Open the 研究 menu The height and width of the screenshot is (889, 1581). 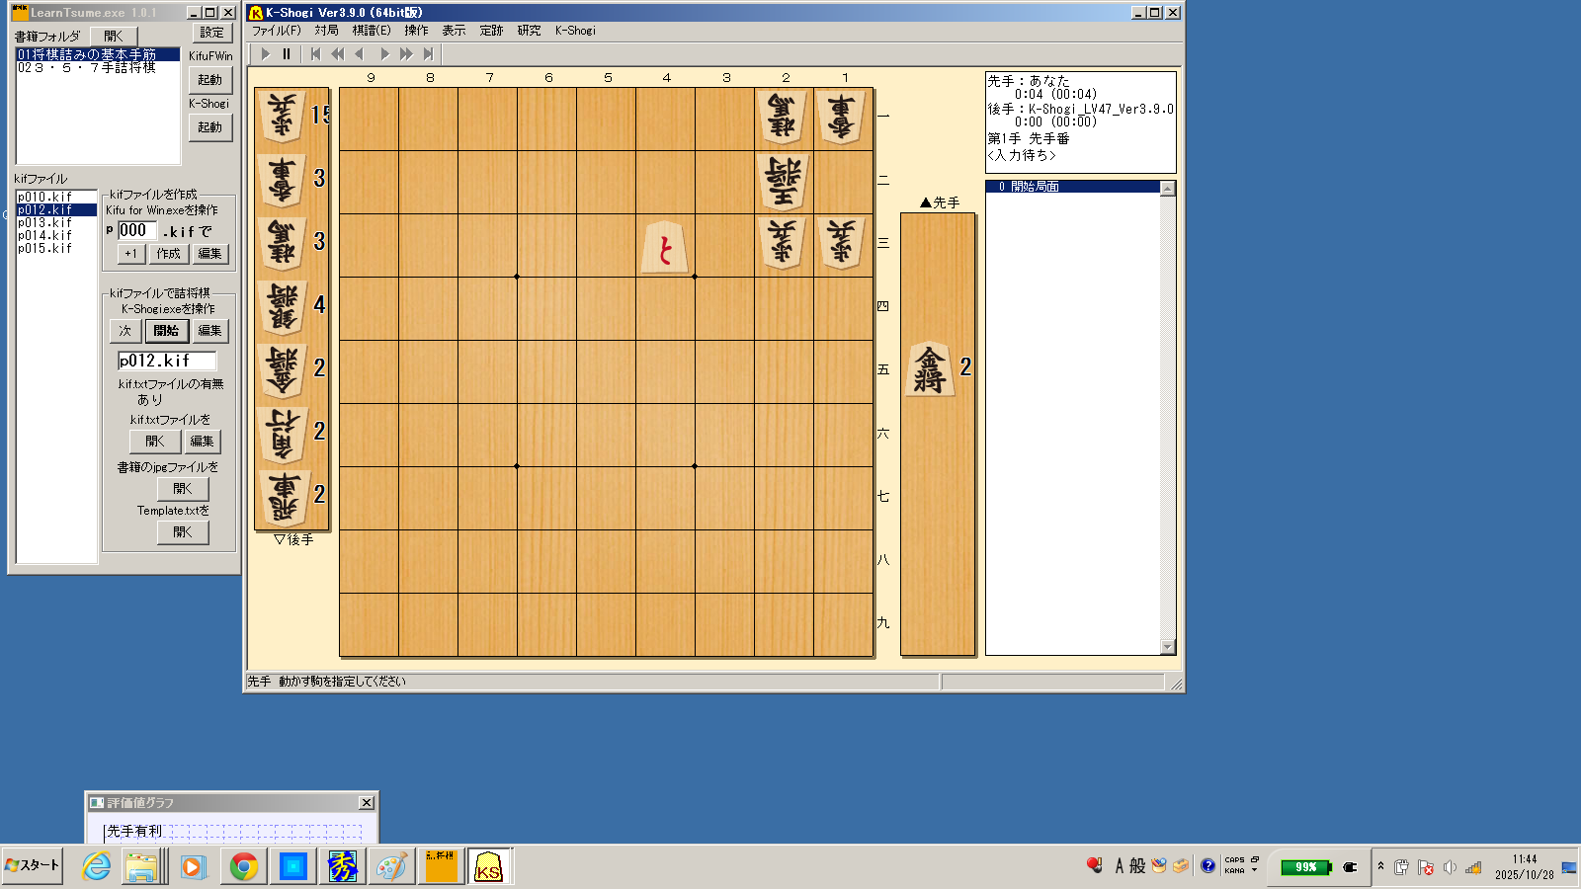529,31
